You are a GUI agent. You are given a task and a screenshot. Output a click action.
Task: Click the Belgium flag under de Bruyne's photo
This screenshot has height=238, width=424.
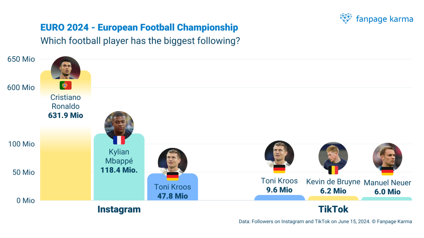(333, 170)
